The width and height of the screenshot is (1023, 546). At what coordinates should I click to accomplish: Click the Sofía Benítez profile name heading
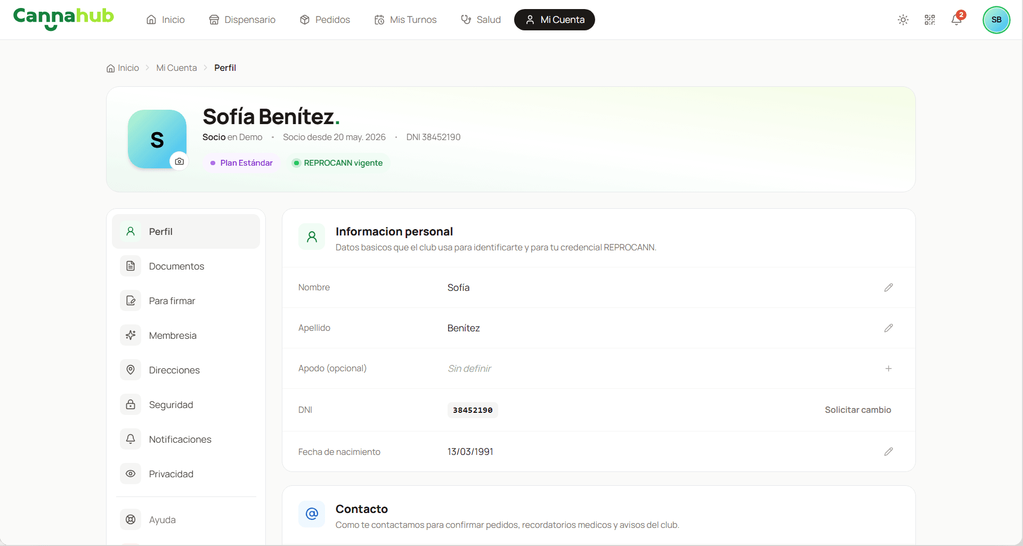(271, 117)
